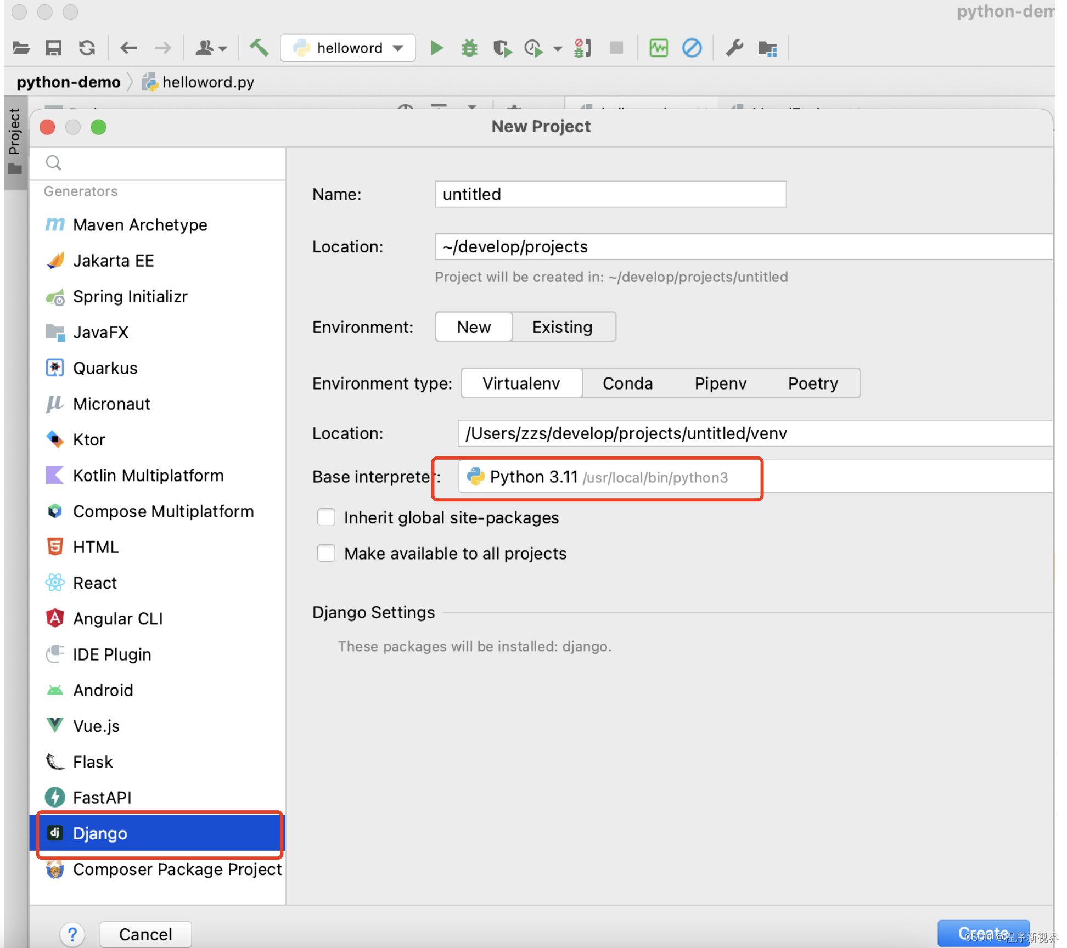The height and width of the screenshot is (948, 1067).
Task: Select Django generator
Action: coord(158,833)
